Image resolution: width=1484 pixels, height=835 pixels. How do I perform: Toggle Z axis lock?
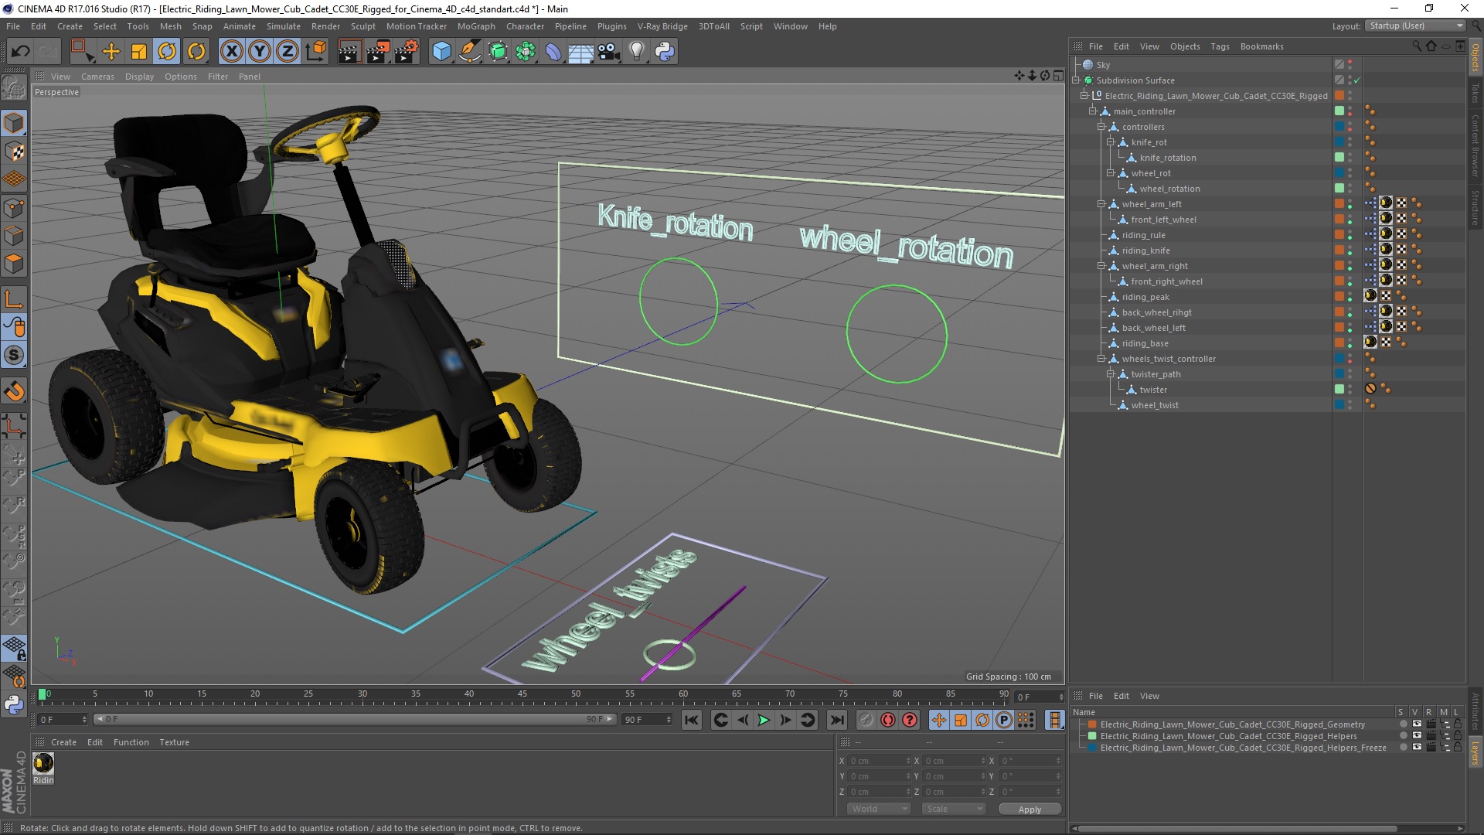pos(288,52)
